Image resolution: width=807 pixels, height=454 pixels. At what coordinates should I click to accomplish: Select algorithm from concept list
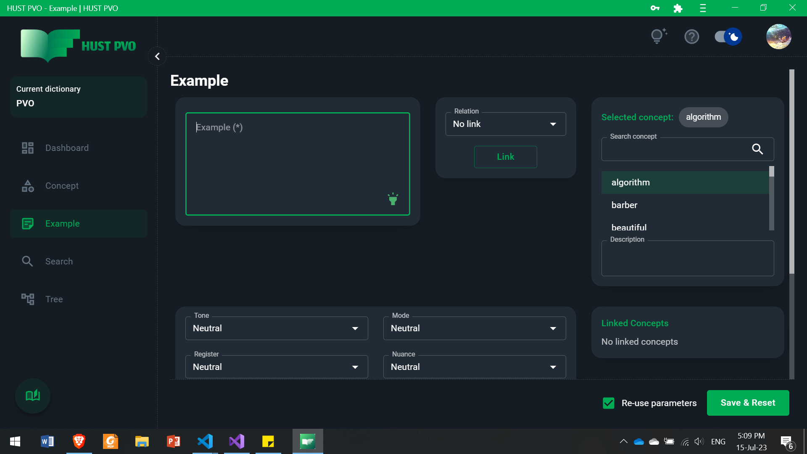pos(631,182)
